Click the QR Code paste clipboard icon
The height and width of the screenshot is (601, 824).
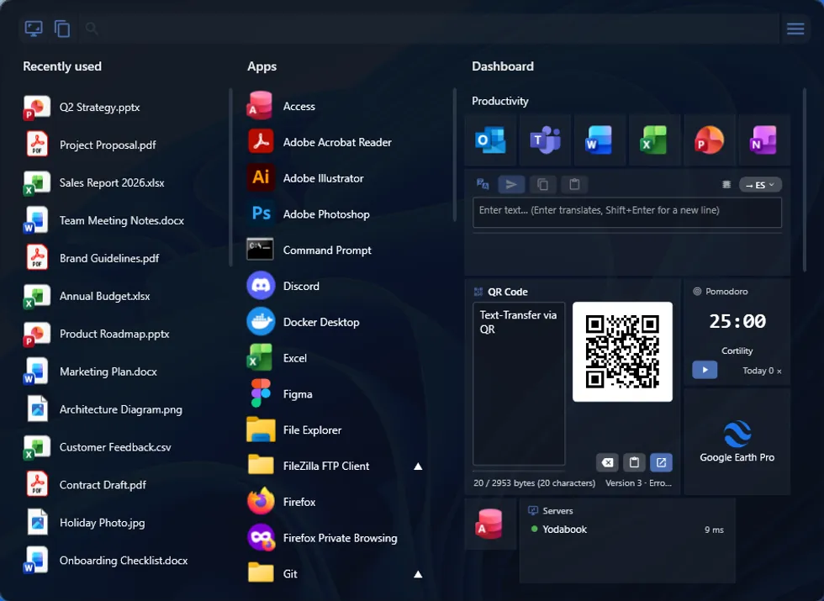(x=634, y=462)
